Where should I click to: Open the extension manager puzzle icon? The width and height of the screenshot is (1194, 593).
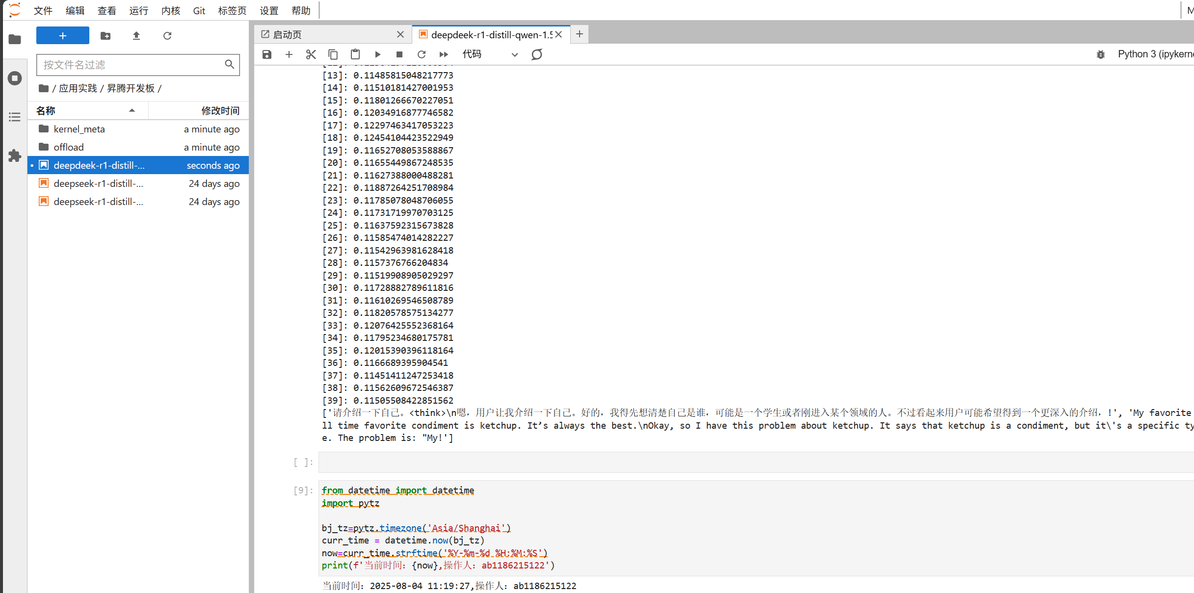tap(15, 156)
